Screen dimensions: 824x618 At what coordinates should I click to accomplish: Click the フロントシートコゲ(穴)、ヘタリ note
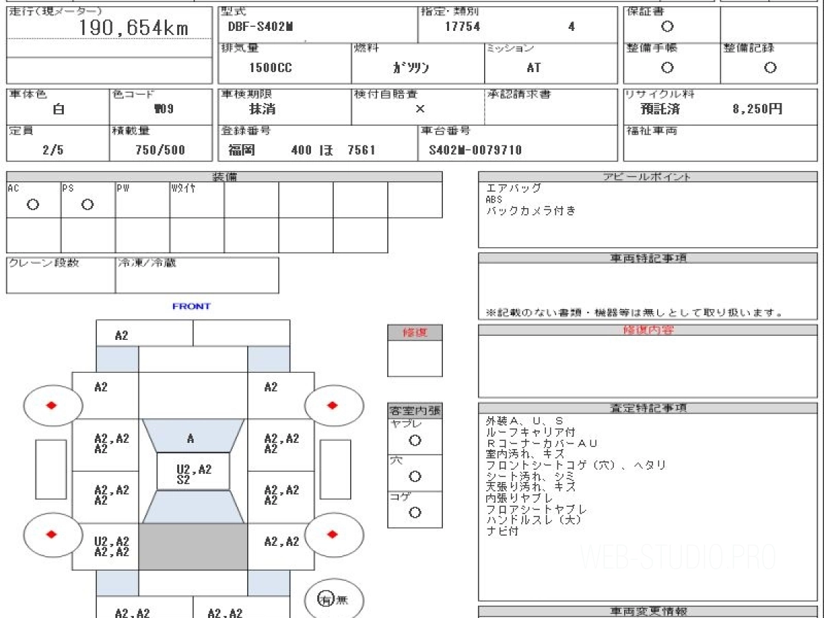[x=576, y=466]
